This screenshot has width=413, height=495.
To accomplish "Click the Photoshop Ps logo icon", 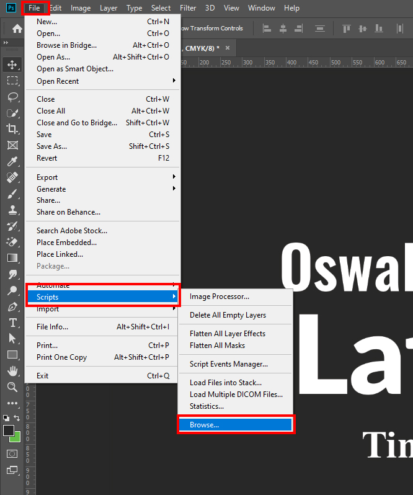I will point(11,8).
